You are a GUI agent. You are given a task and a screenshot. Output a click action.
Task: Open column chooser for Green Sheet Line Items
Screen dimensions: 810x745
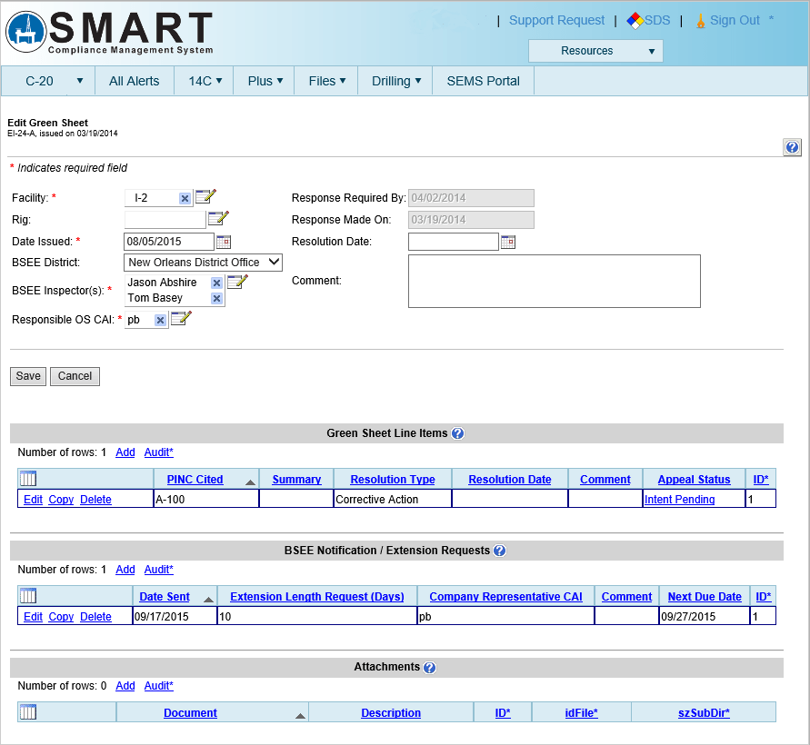28,479
